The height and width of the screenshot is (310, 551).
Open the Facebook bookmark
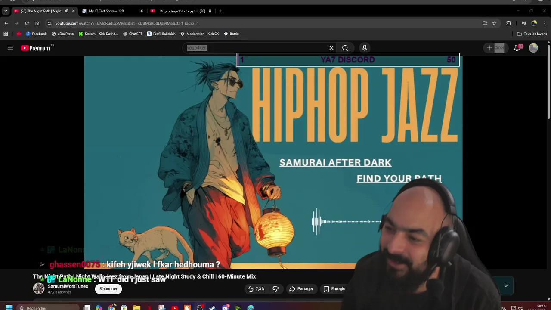36,34
